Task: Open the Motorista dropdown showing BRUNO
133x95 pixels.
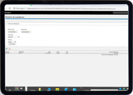Action: pyautogui.click(x=14, y=37)
